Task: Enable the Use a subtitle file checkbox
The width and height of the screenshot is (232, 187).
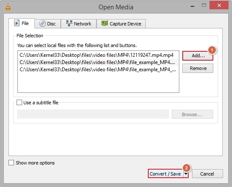Action: coord(19,102)
